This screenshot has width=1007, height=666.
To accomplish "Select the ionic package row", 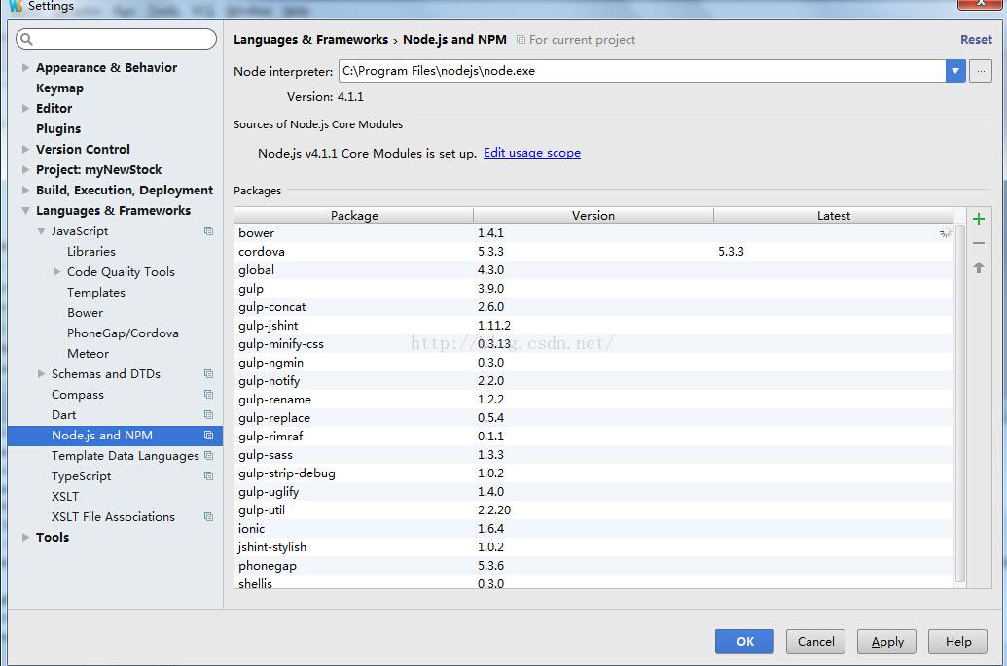I will click(x=594, y=529).
